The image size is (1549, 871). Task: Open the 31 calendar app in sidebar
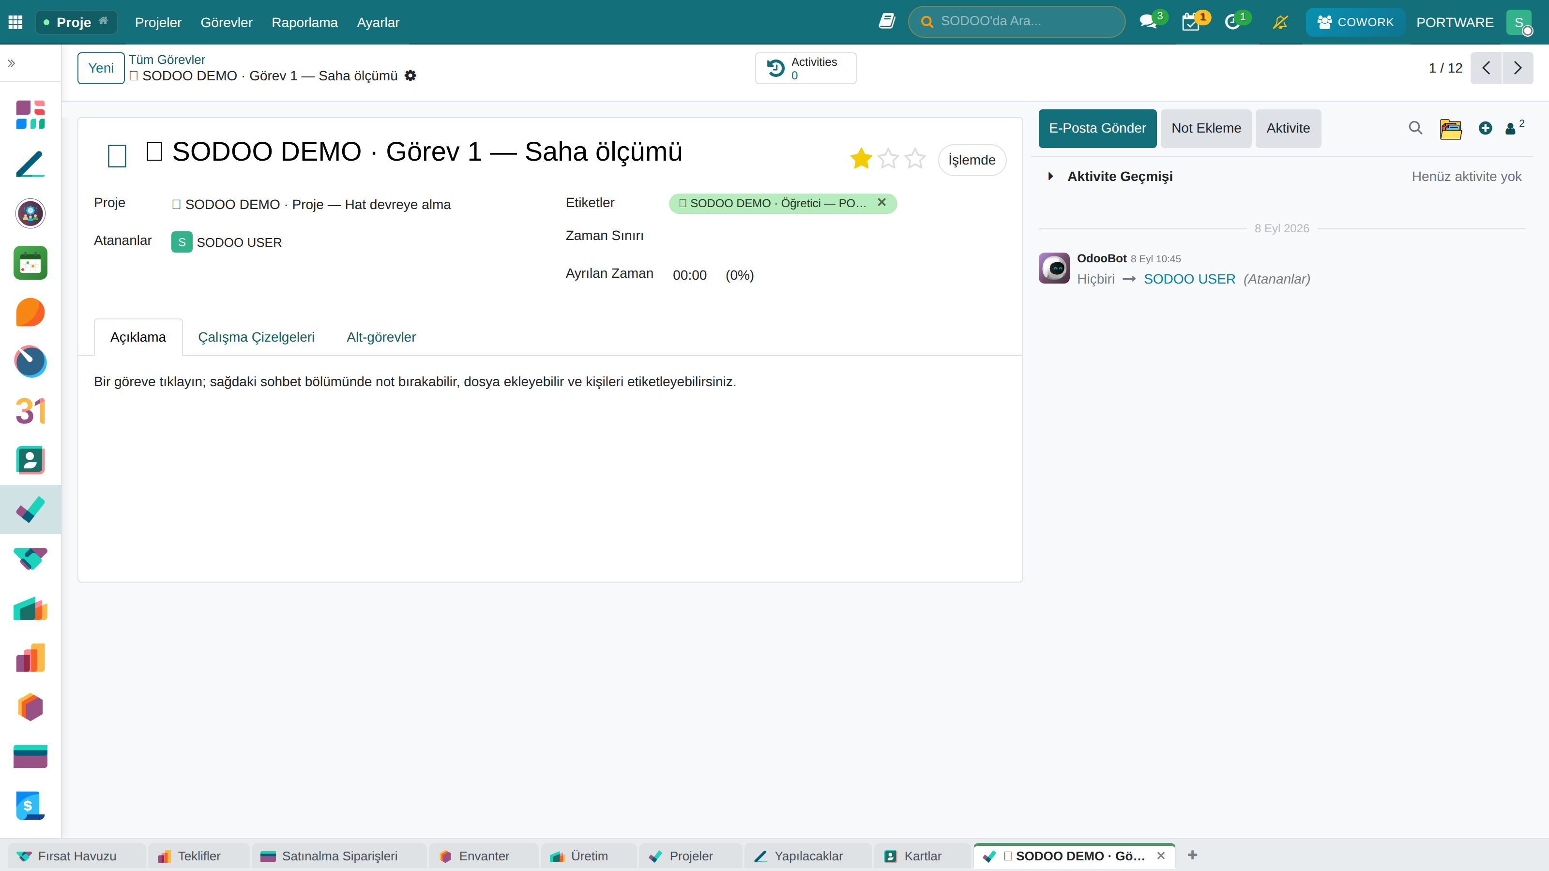pyautogui.click(x=30, y=411)
